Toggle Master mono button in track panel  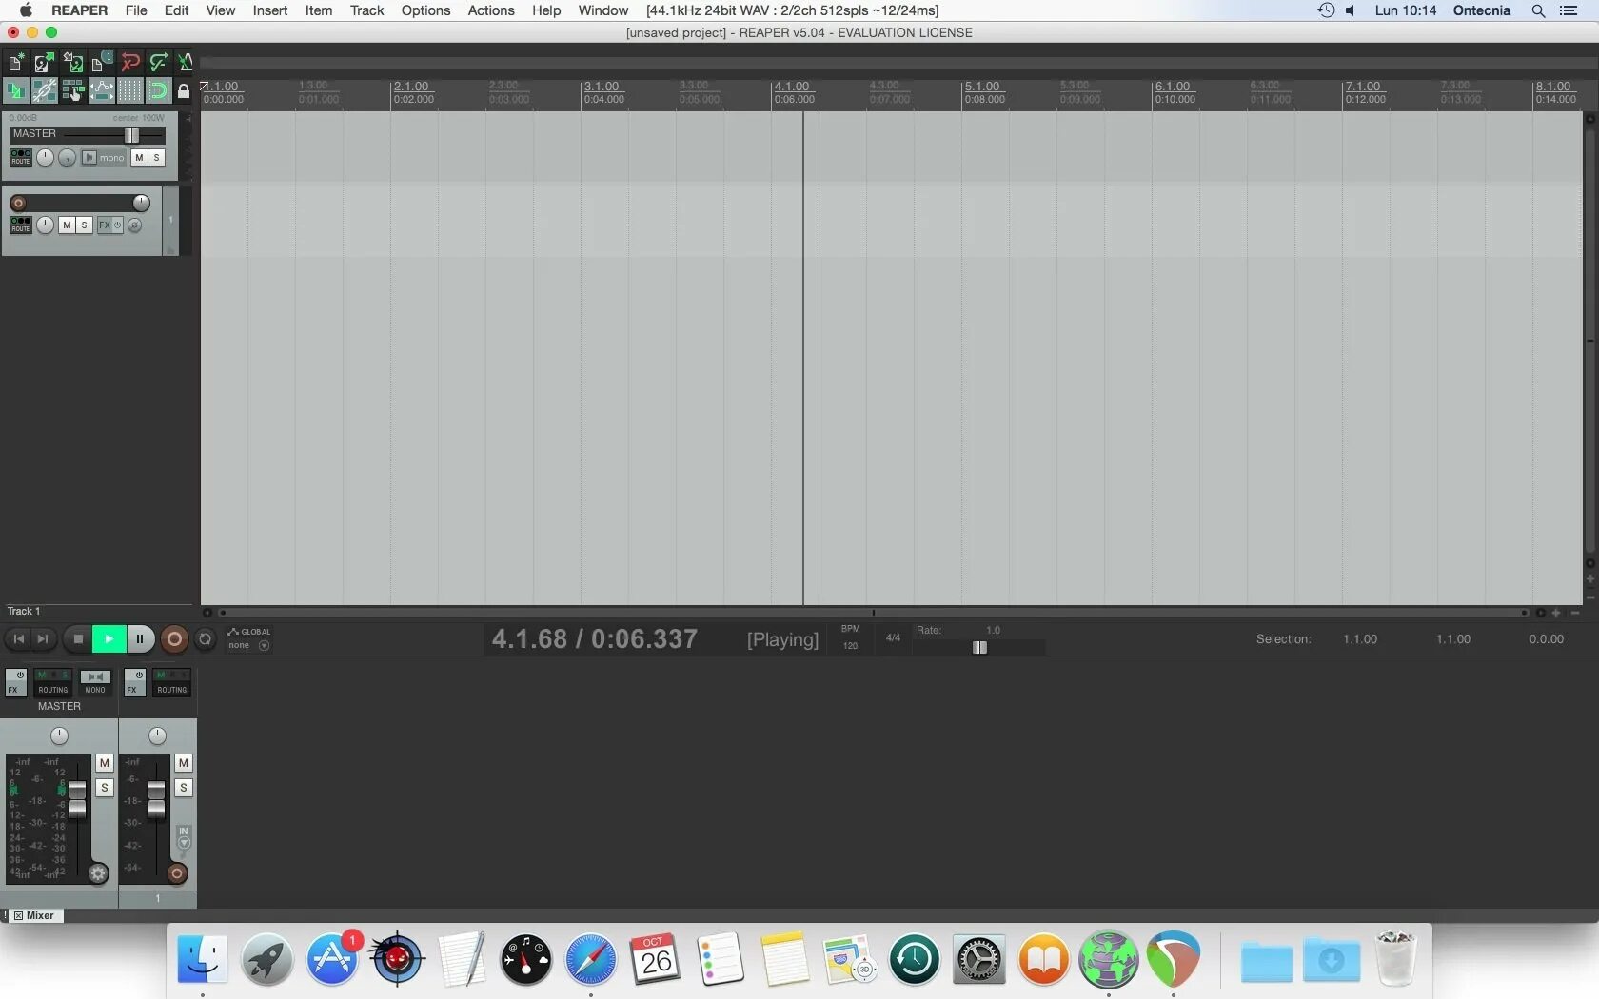(x=104, y=158)
